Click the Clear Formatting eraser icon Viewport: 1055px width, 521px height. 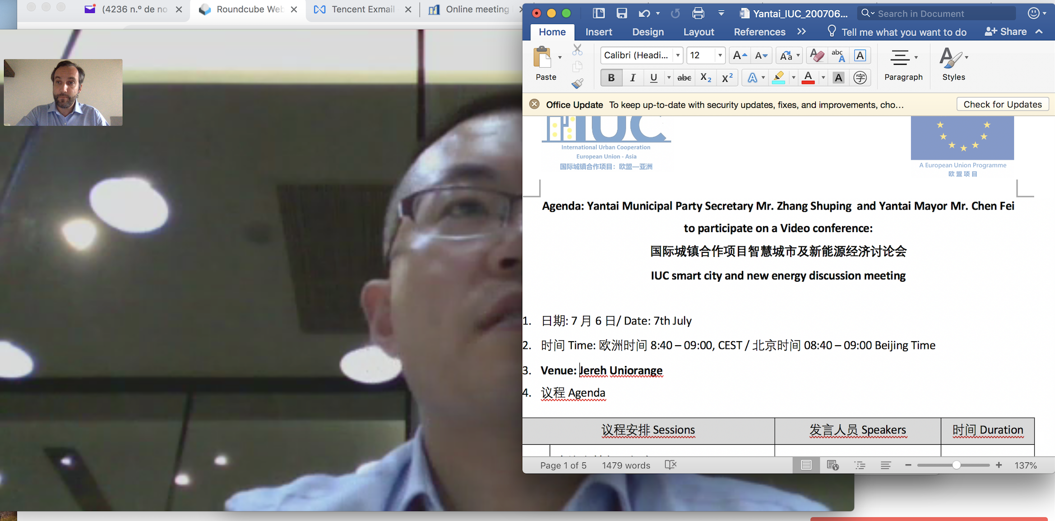[816, 55]
